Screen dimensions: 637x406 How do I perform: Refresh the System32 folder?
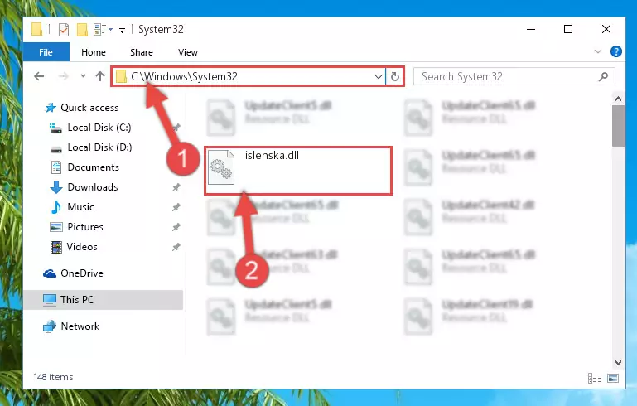[394, 76]
